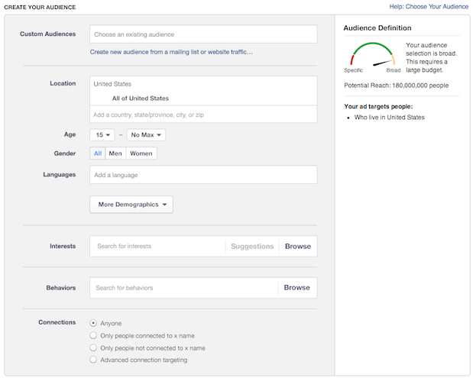Click the Add a language field
The image size is (473, 378).
point(202,175)
